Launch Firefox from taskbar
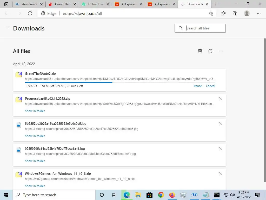266x200 pixels. click(172, 195)
